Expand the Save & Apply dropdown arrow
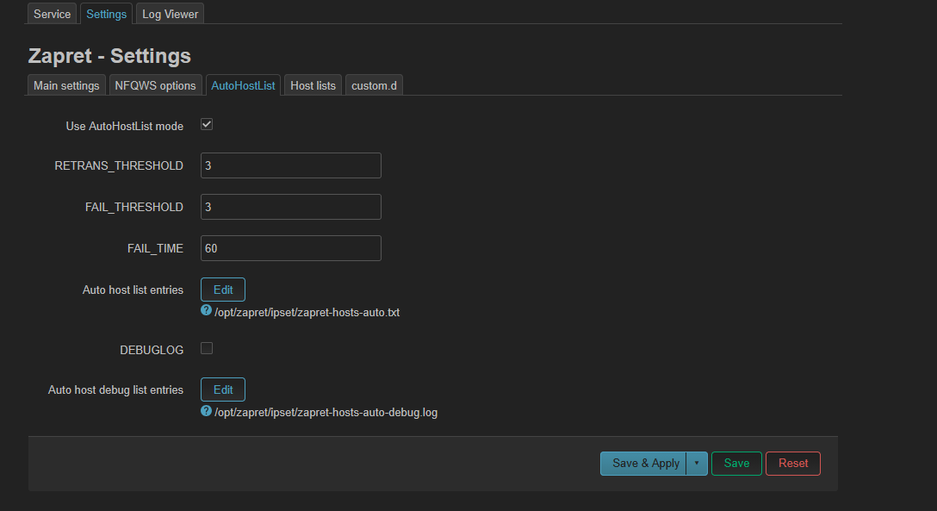937x511 pixels. [x=697, y=464]
